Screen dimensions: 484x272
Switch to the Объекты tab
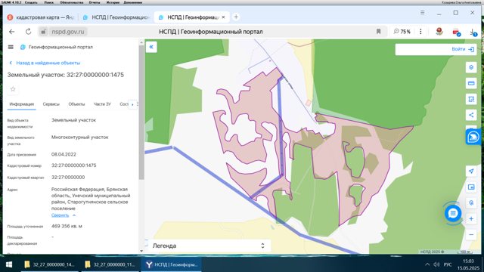pos(76,104)
